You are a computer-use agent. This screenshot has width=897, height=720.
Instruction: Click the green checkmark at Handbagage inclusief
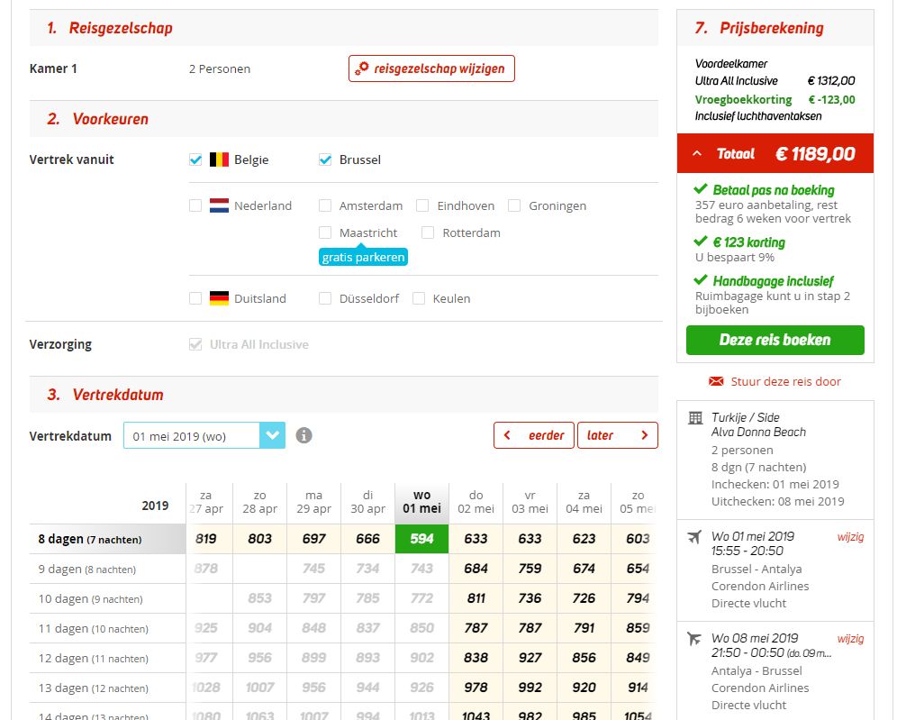700,280
